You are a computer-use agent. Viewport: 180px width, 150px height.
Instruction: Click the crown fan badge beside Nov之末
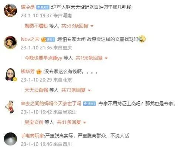tap(48, 39)
